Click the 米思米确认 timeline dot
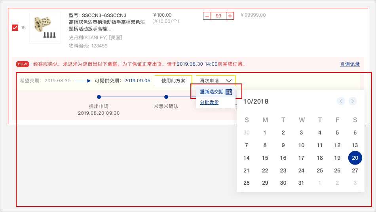 click(166, 97)
